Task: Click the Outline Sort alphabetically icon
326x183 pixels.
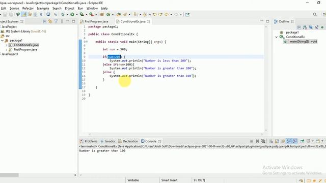Action: click(305, 27)
